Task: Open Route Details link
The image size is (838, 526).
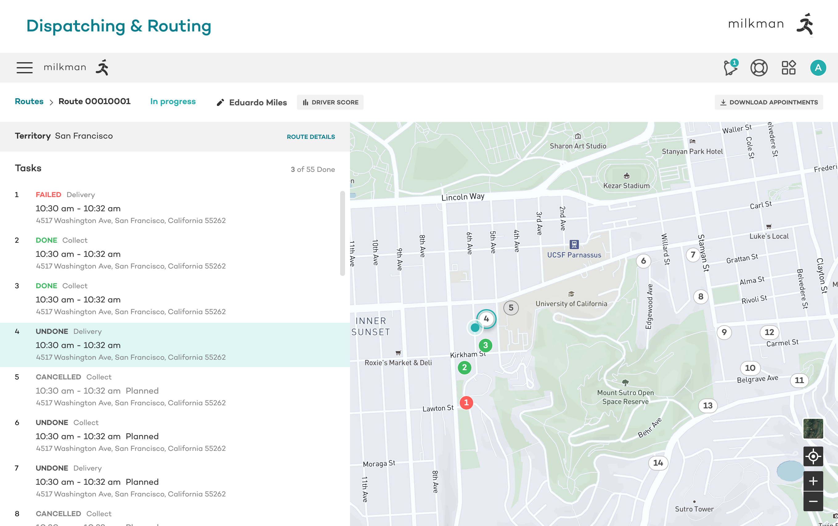Action: pos(311,137)
